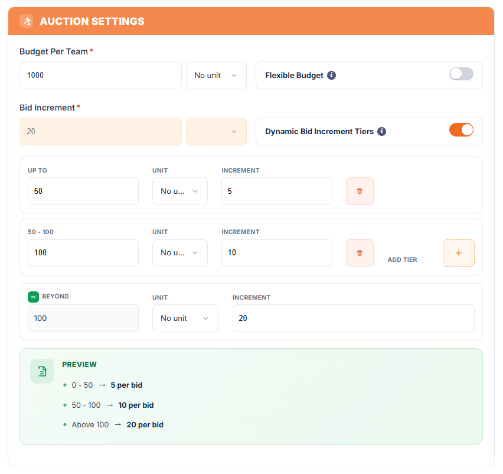Click the Flexible Budget label
The width and height of the screenshot is (503, 474).
click(x=294, y=76)
